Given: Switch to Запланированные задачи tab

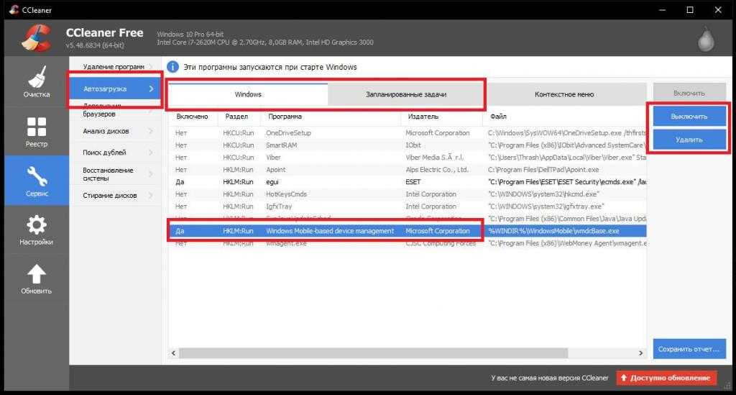Looking at the screenshot, I should [x=406, y=94].
